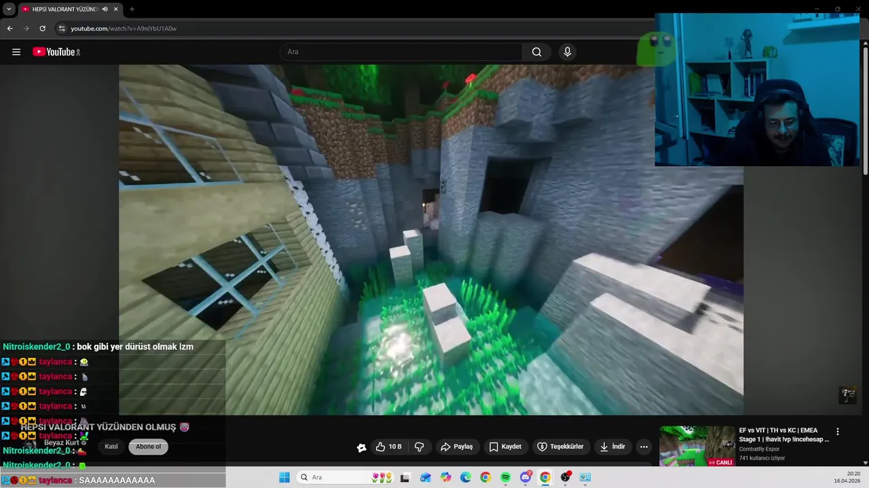This screenshot has width=869, height=488.
Task: Open Discord with notification badge
Action: pos(525,477)
